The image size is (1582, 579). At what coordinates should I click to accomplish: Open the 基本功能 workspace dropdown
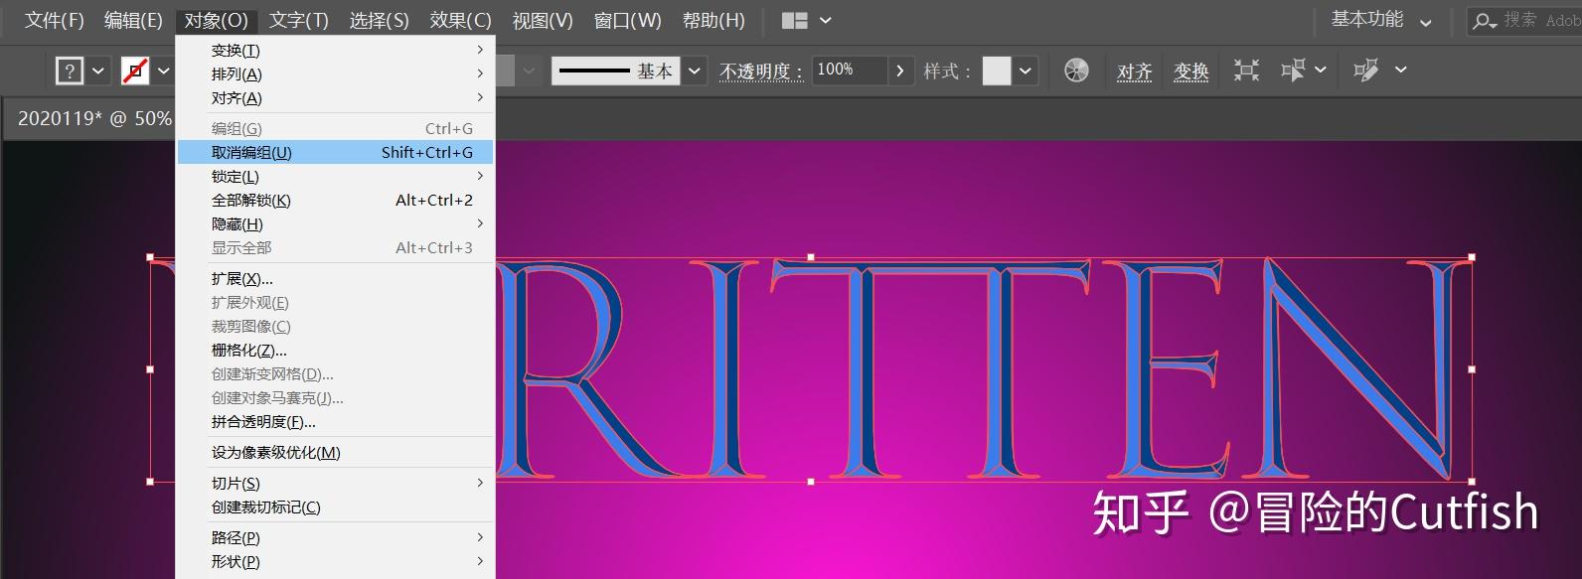click(1380, 21)
